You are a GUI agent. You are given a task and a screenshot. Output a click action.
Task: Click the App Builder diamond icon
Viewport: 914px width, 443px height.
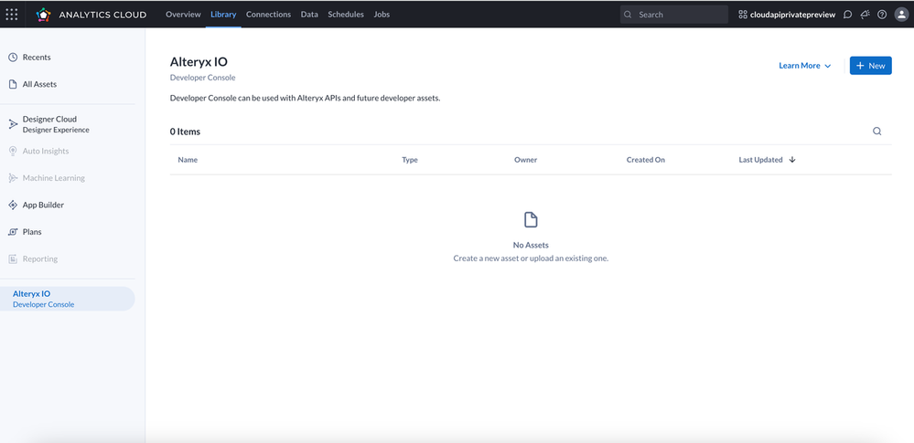coord(13,205)
